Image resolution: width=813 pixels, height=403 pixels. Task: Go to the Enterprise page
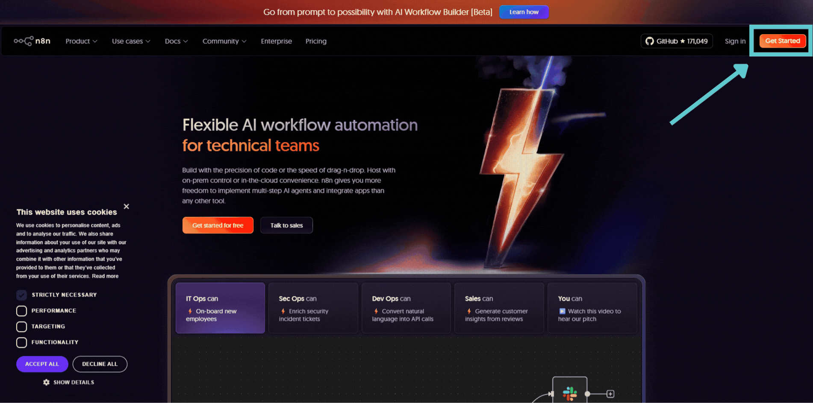[277, 41]
